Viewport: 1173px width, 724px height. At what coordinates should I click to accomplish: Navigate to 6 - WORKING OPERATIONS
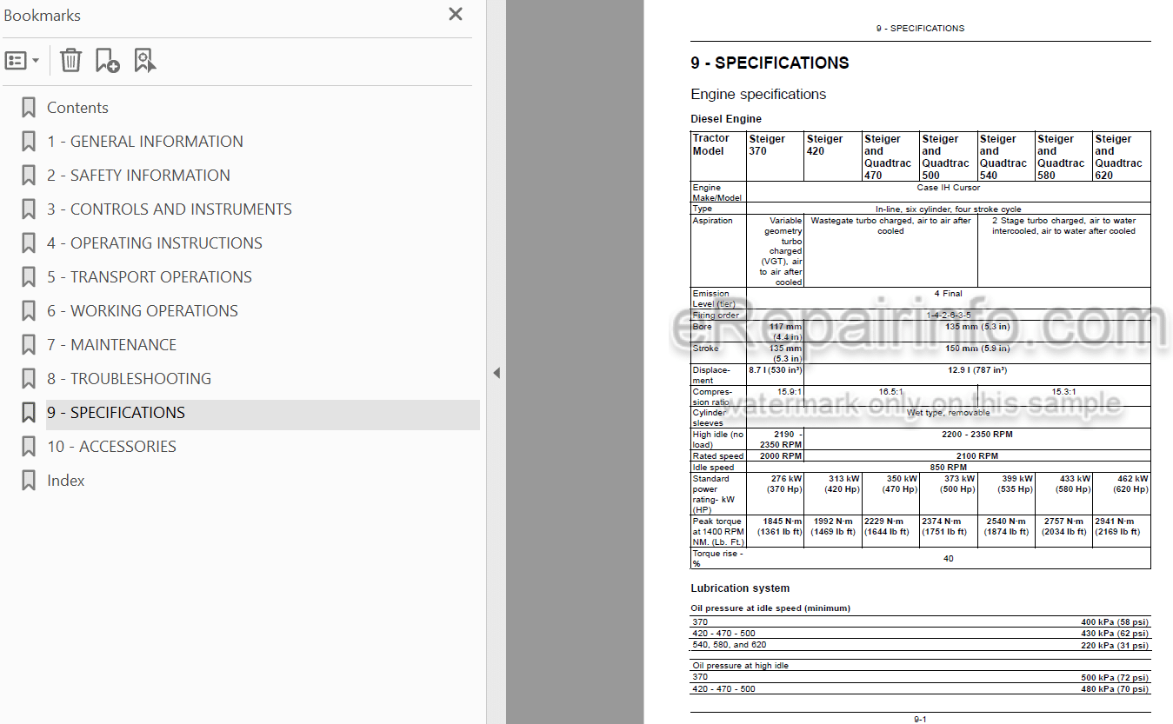coord(143,311)
